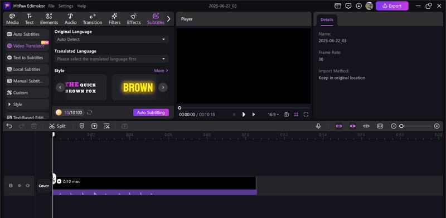Open the Media tab
This screenshot has width=446, height=218.
tap(12, 19)
